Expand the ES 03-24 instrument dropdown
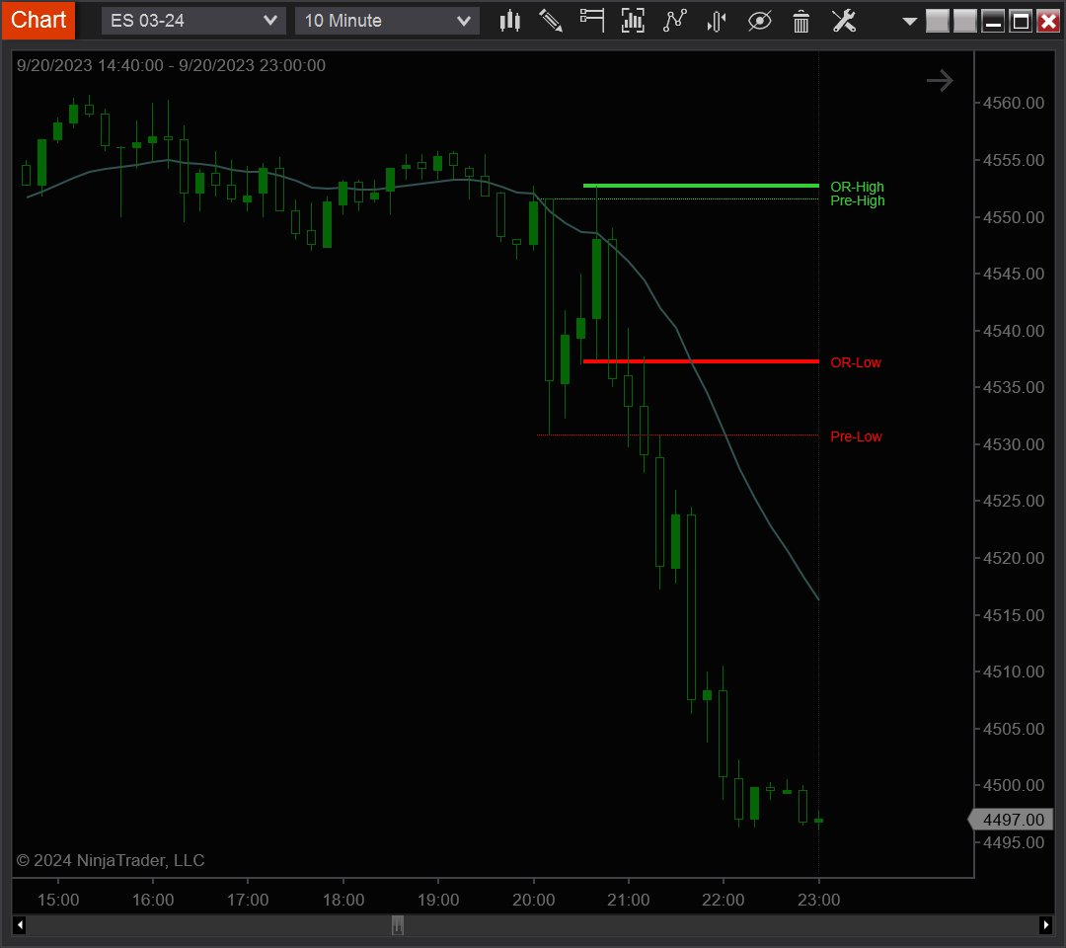This screenshot has height=948, width=1066. click(193, 21)
